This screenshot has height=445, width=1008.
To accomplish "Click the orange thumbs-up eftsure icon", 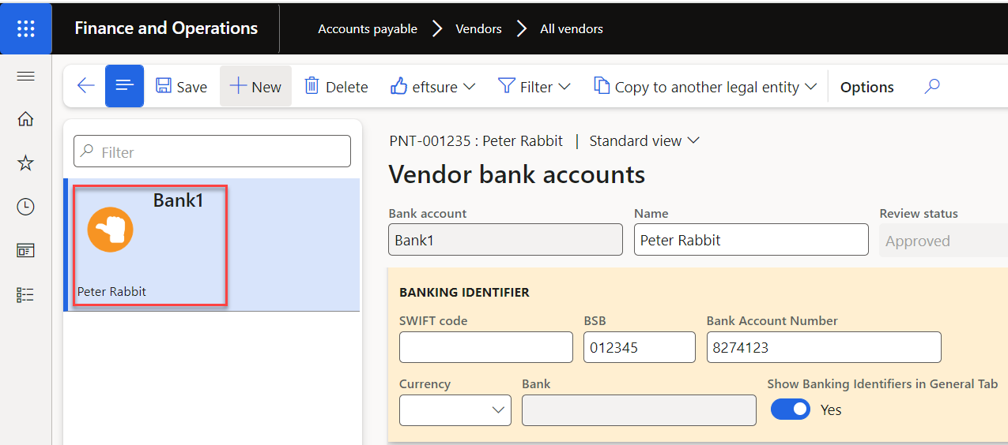I will pyautogui.click(x=111, y=230).
